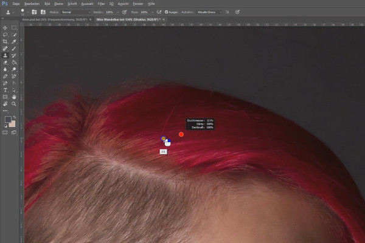The height and width of the screenshot is (243, 365).
Task: Open the foreground color picker swatch
Action: (x=8, y=119)
